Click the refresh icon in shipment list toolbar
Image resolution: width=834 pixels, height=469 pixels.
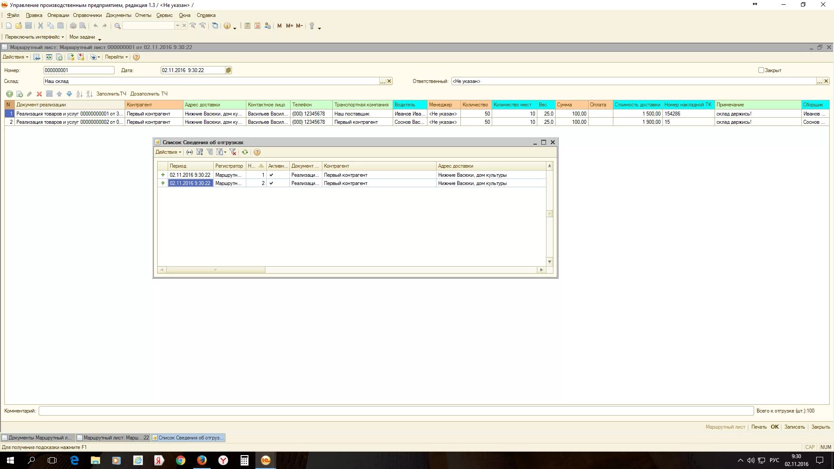click(245, 152)
